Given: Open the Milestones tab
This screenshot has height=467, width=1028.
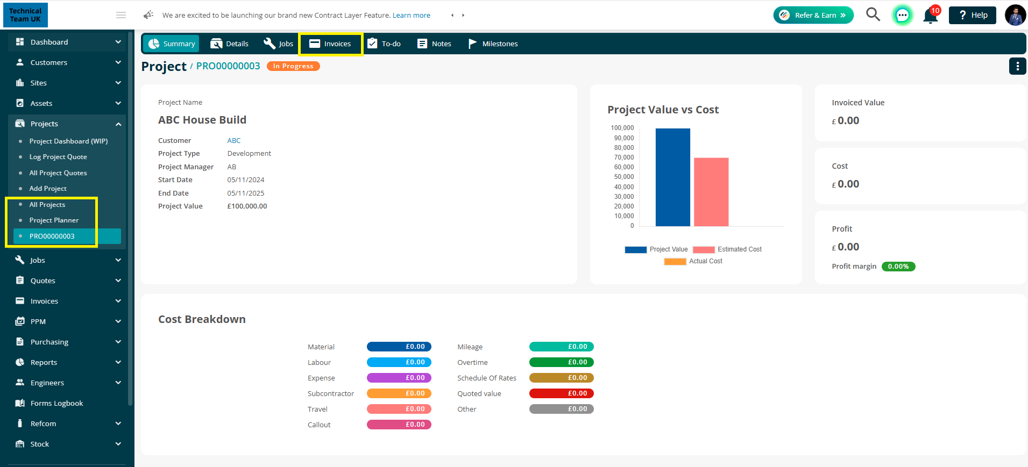Looking at the screenshot, I should [x=493, y=44].
